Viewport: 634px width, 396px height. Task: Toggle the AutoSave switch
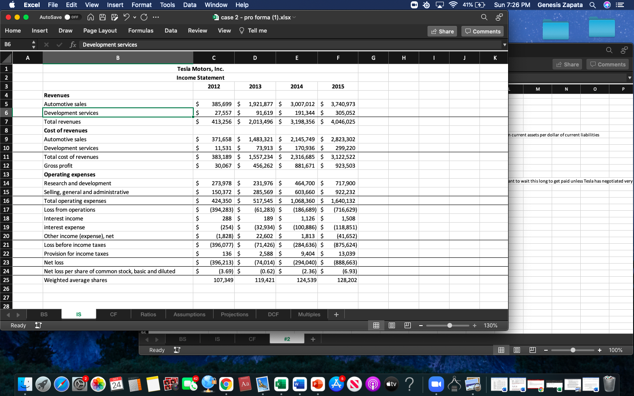[x=72, y=17]
